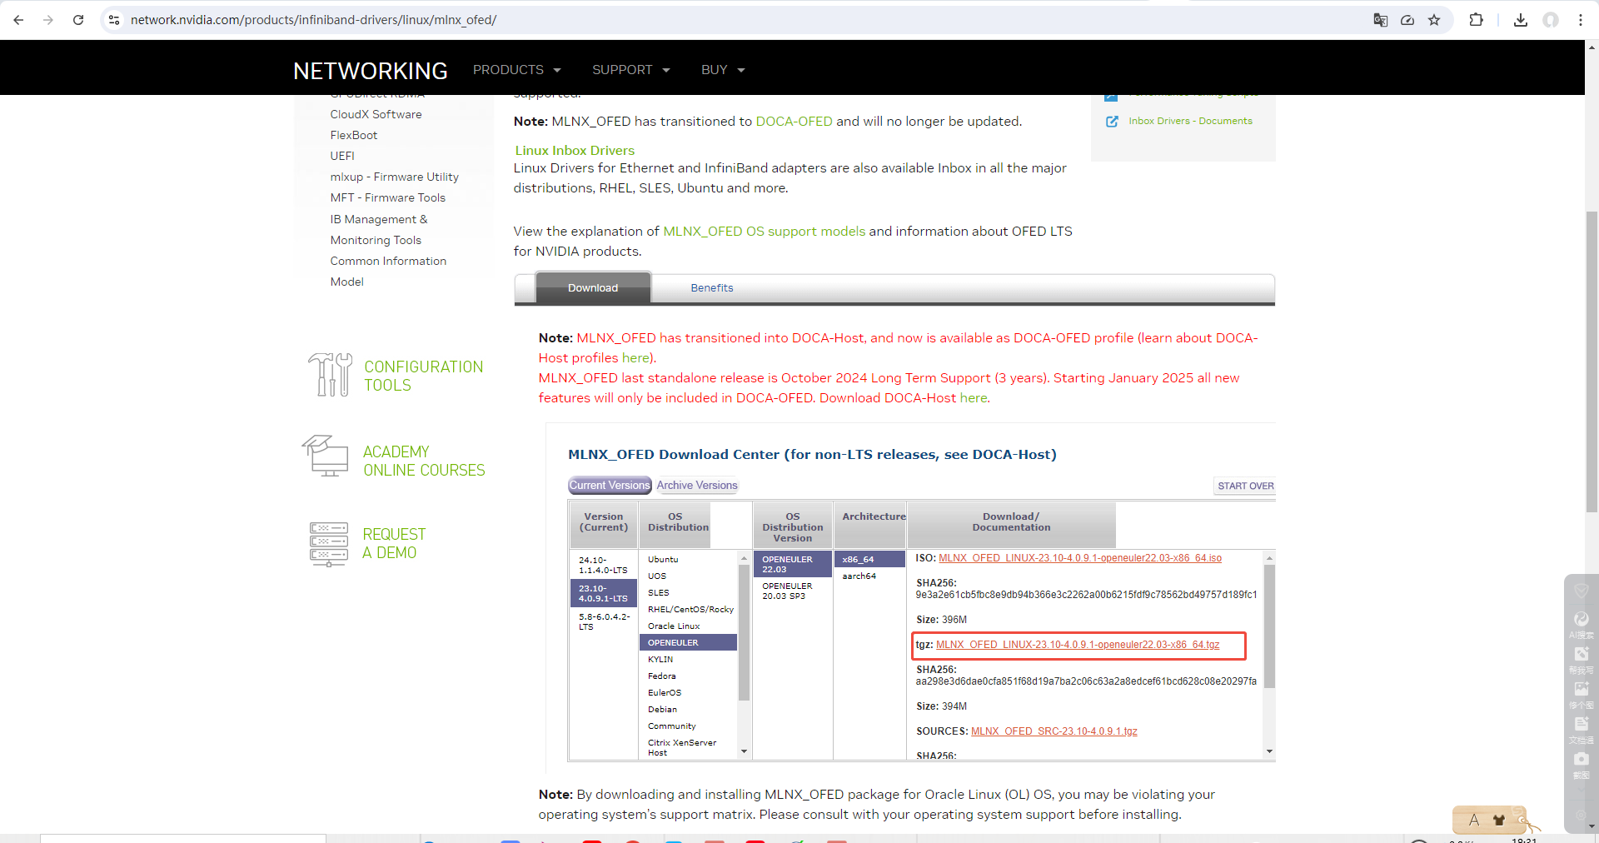The width and height of the screenshot is (1599, 843).
Task: Open the browser extensions puzzle icon
Action: point(1476,20)
